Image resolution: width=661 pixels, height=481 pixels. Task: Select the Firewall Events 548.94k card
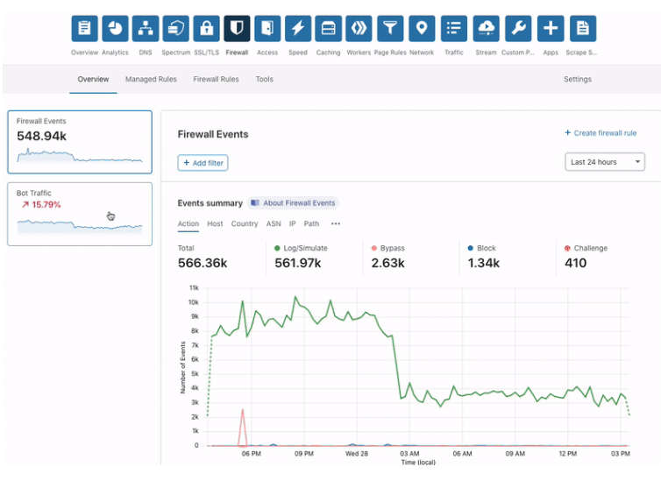click(80, 142)
